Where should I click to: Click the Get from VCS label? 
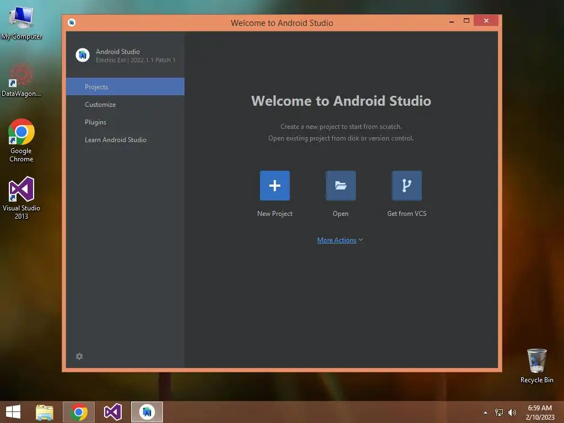(x=407, y=213)
